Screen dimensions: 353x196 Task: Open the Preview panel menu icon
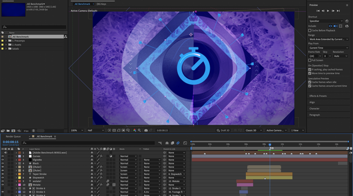click(x=347, y=5)
